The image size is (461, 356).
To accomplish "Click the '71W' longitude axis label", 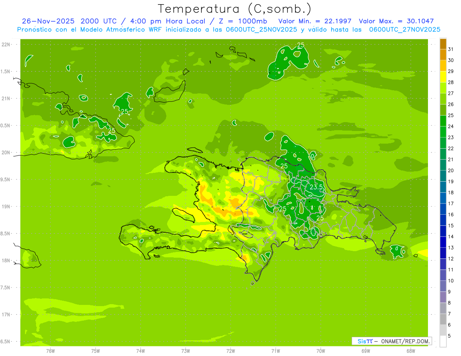I will point(275,351).
